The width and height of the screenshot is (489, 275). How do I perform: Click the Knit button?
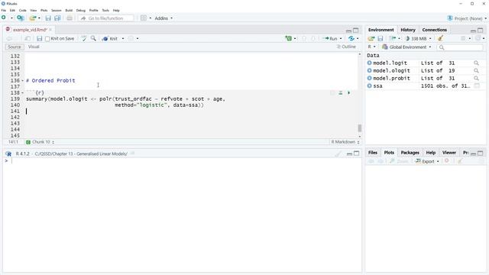click(110, 38)
